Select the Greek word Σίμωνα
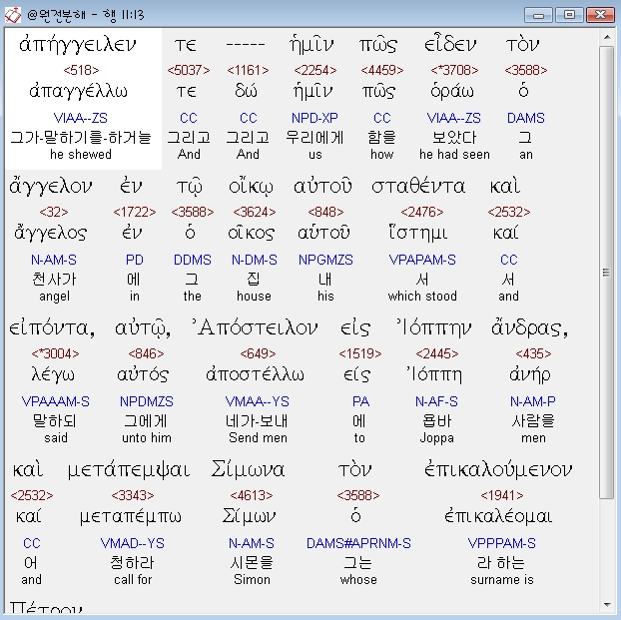This screenshot has width=621, height=620. tap(248, 470)
